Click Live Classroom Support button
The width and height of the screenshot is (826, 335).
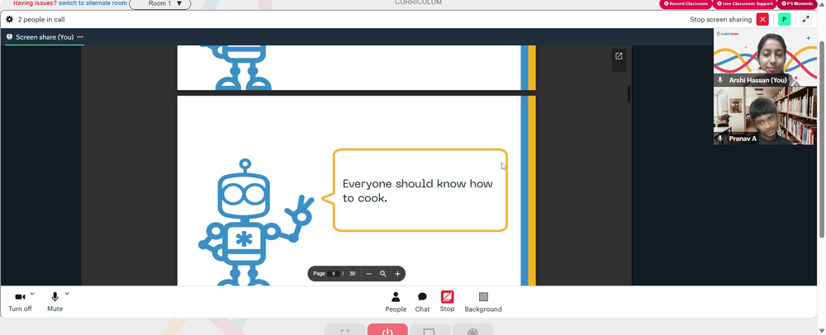(x=744, y=3)
